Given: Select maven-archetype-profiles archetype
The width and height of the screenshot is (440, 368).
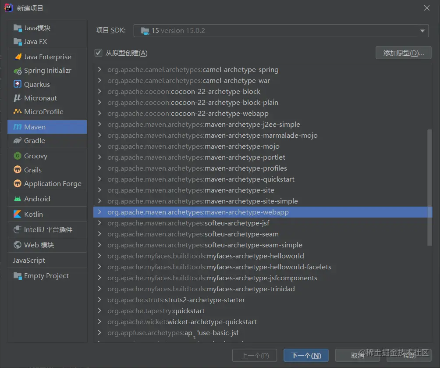Looking at the screenshot, I should click(263, 168).
